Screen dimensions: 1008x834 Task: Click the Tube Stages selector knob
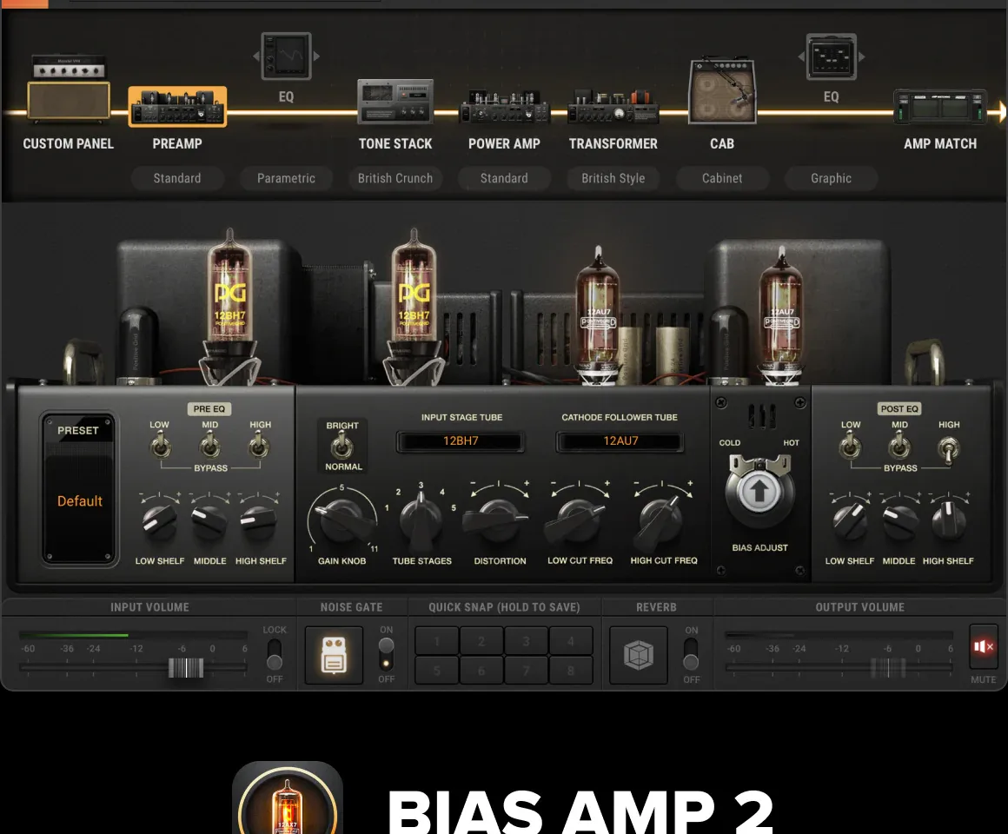click(x=421, y=520)
